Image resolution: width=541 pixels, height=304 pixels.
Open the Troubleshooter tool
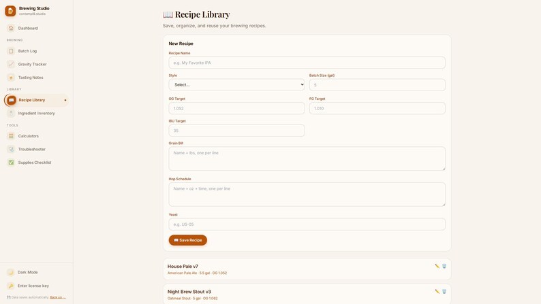click(x=36, y=150)
